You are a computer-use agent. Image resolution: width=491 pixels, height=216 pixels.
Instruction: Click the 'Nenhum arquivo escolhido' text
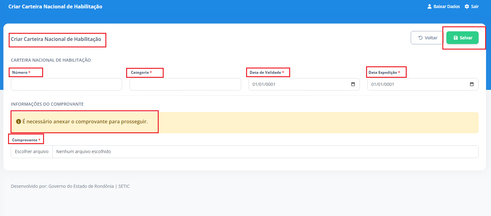pos(84,152)
